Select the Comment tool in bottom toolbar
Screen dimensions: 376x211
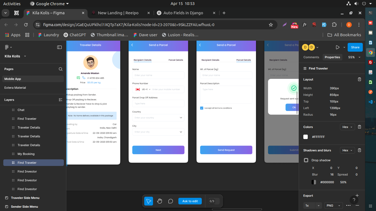[171, 201]
